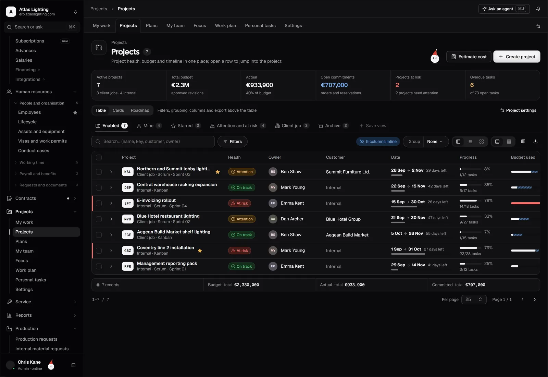Open the column chooser icon
Image resolution: width=548 pixels, height=377 pixels.
pyautogui.click(x=523, y=142)
